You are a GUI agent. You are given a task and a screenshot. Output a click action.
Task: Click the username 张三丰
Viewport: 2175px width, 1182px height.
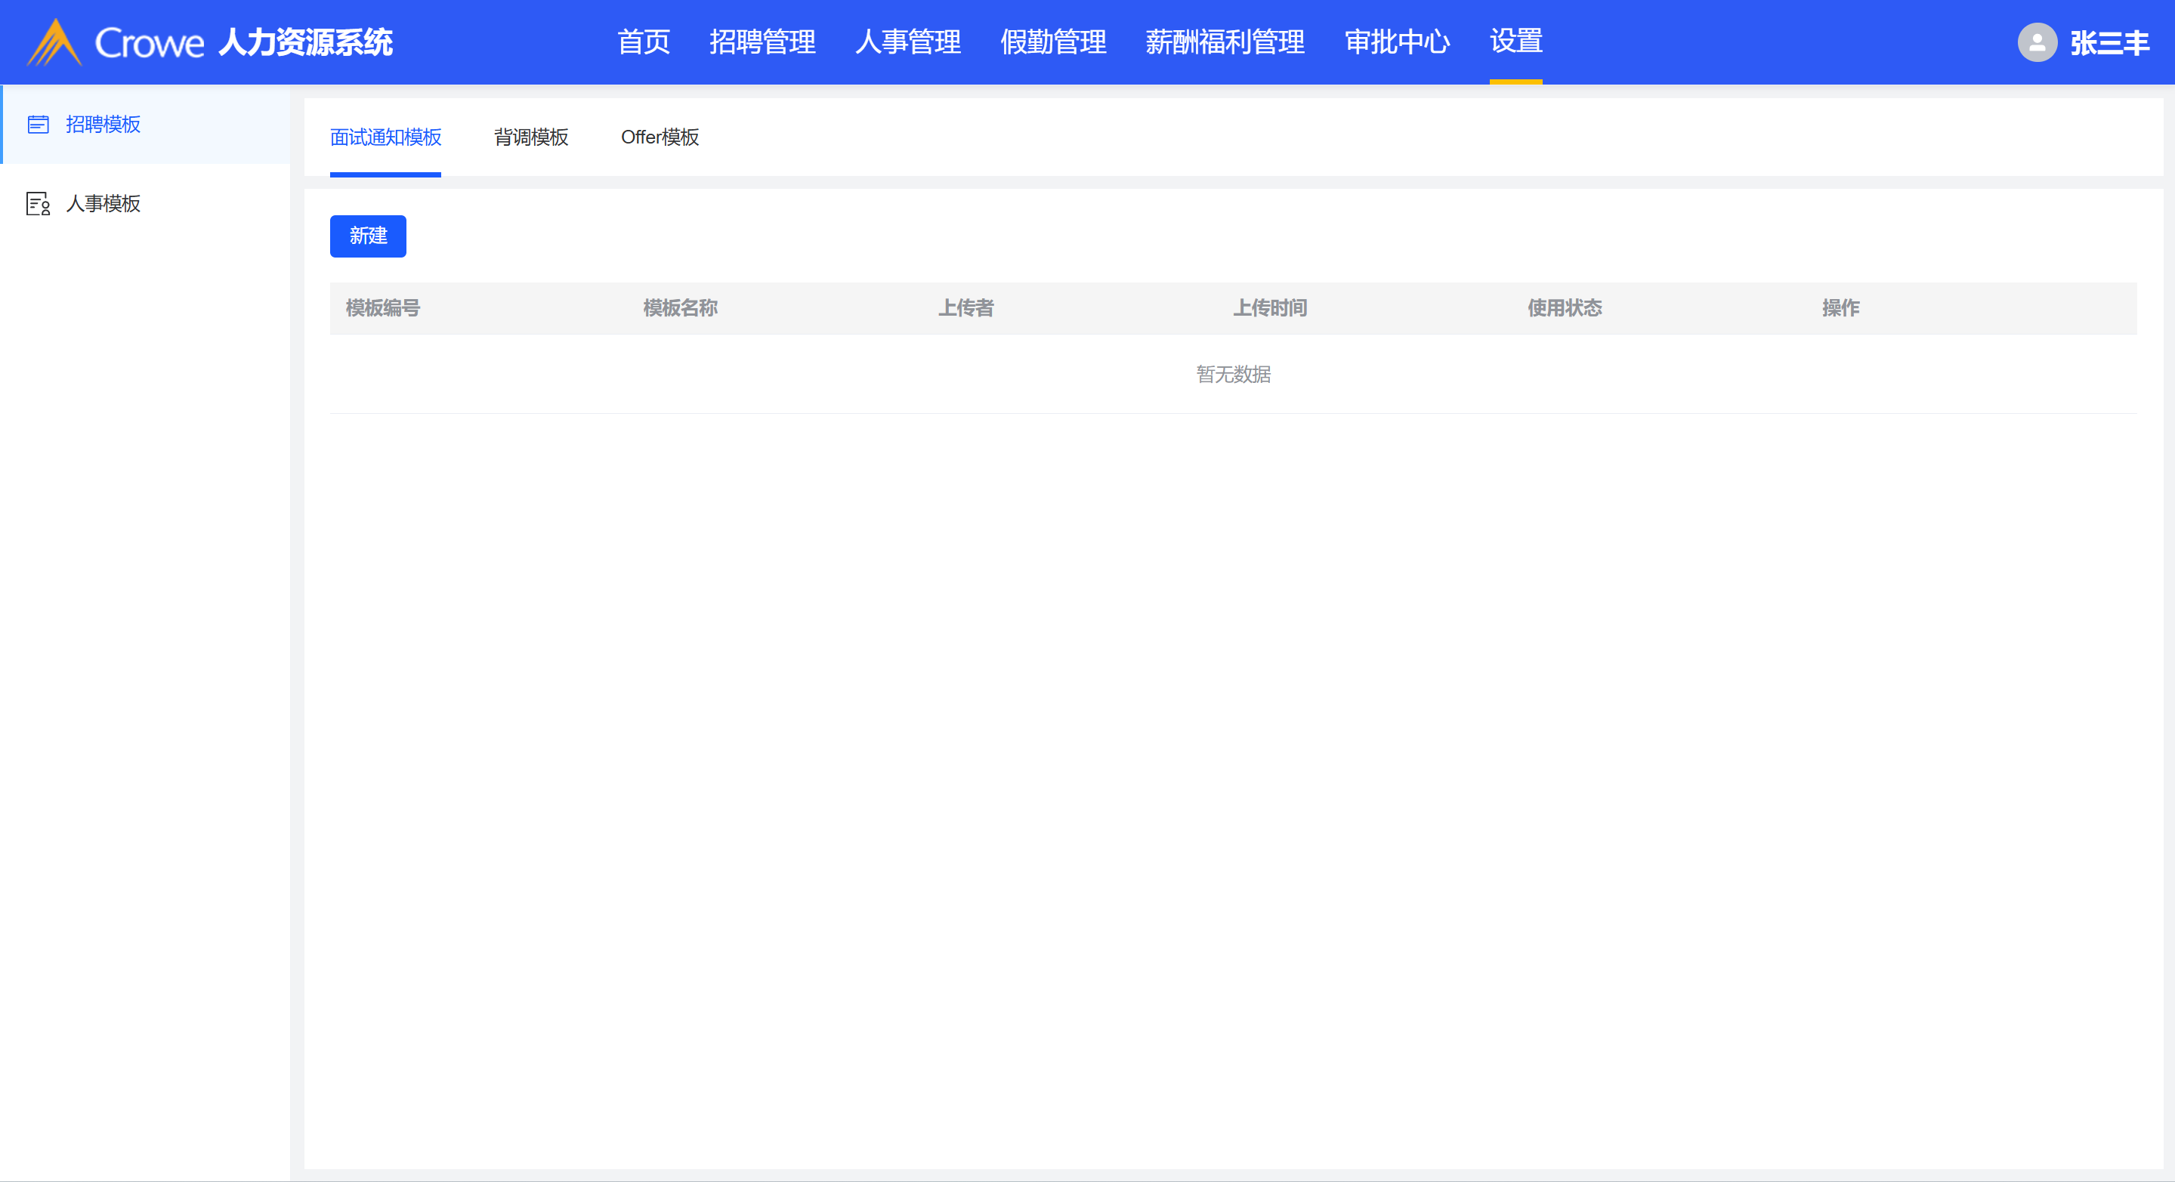click(x=2109, y=42)
